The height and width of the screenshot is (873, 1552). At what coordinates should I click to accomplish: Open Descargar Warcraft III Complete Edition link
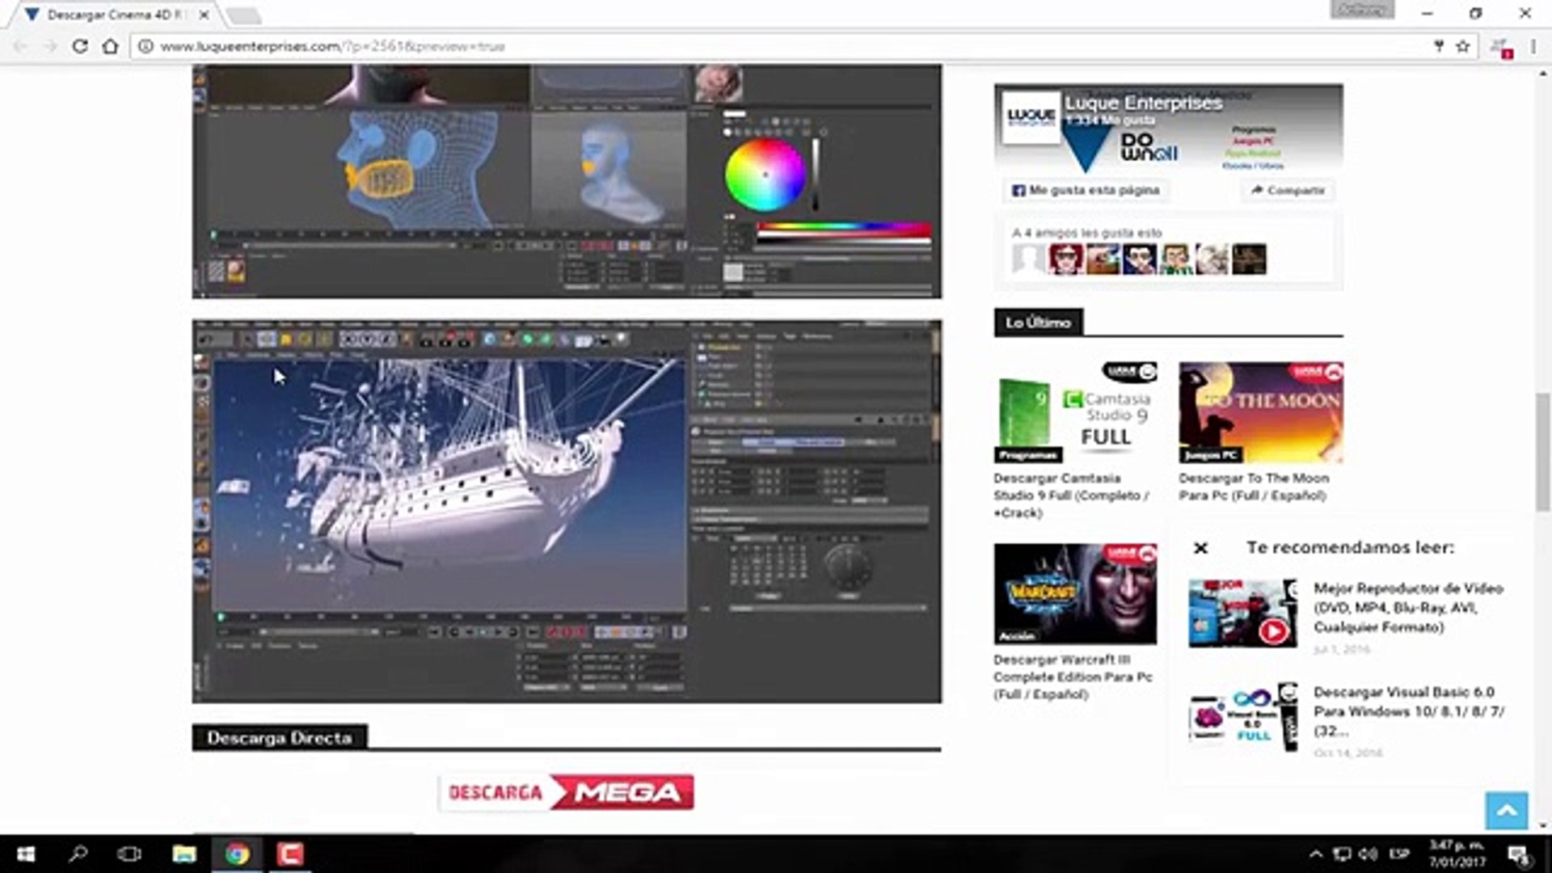tap(1073, 677)
